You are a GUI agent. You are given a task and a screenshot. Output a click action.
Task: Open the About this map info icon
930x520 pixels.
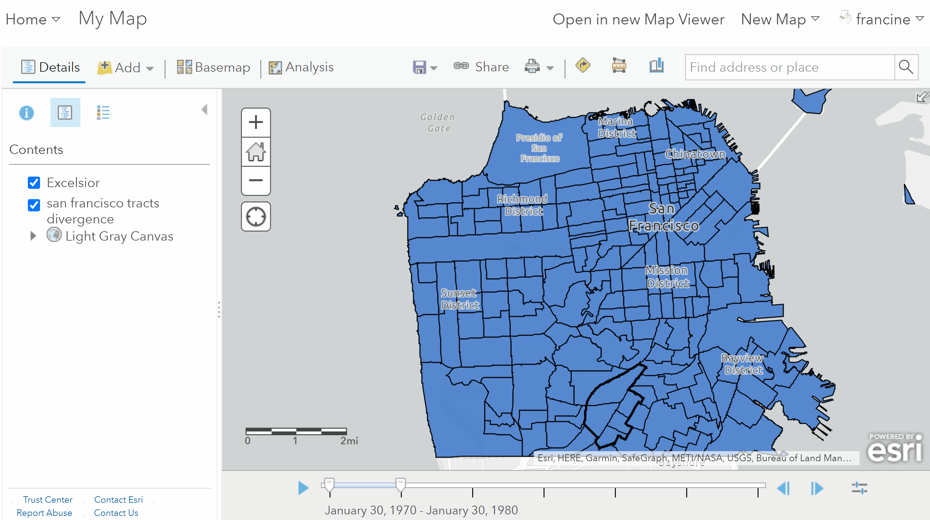tap(26, 113)
